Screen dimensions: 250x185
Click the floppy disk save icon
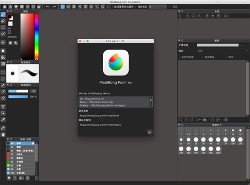pyautogui.click(x=28, y=6)
